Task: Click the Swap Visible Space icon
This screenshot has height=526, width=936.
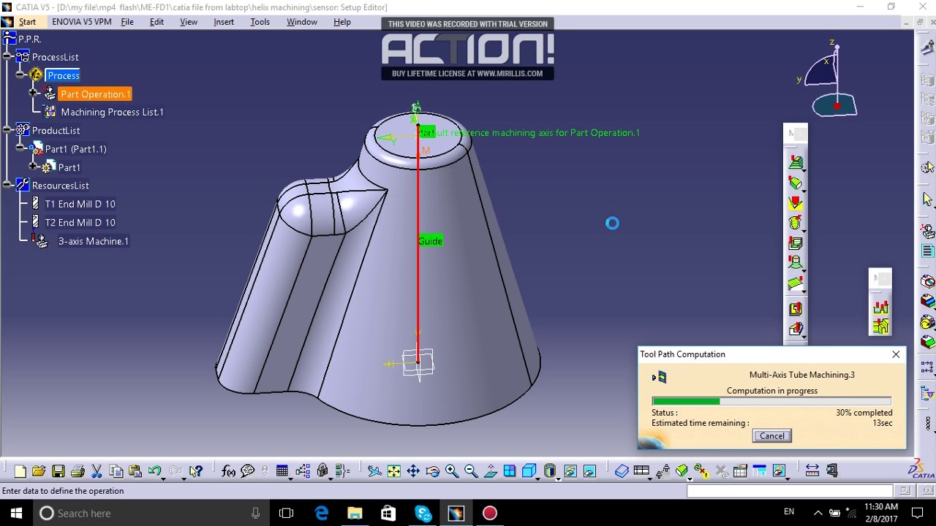Action: click(589, 471)
